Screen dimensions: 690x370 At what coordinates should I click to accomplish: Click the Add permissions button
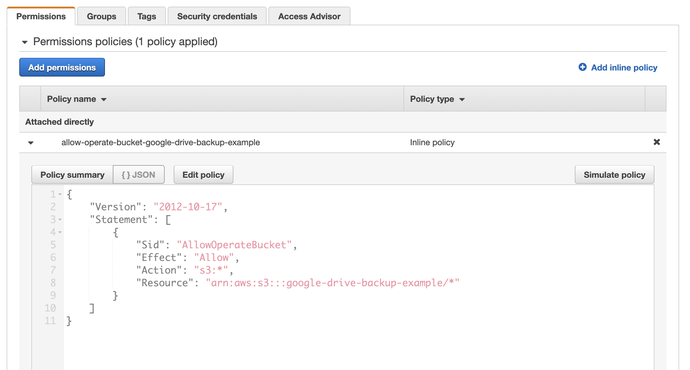(x=62, y=67)
